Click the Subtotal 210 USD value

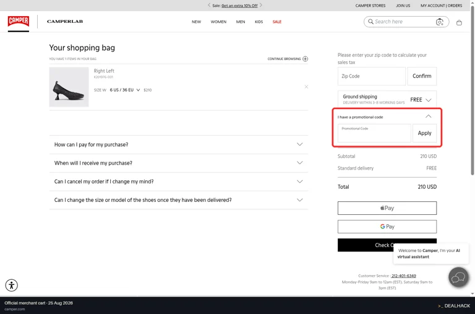(429, 156)
